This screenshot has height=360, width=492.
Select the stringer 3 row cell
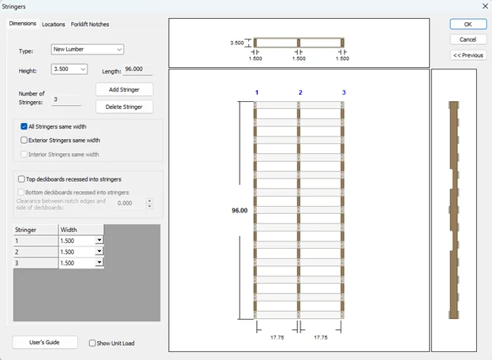tap(35, 263)
